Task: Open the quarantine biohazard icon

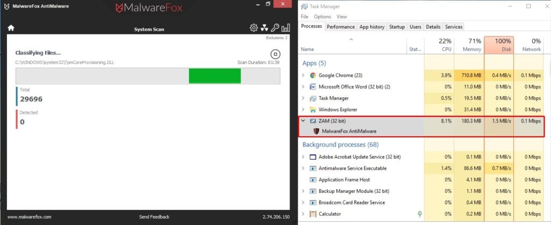Action: point(264,28)
